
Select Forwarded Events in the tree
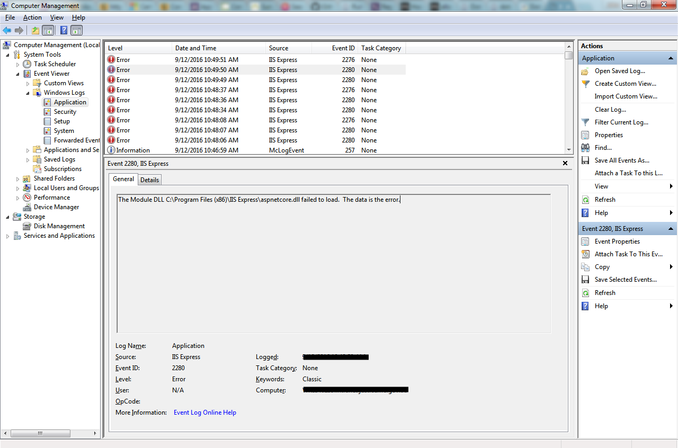[x=77, y=140]
